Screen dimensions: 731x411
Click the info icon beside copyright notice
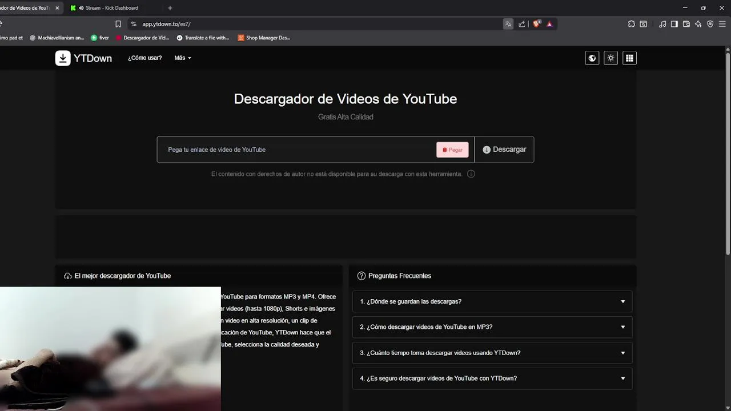pos(471,174)
